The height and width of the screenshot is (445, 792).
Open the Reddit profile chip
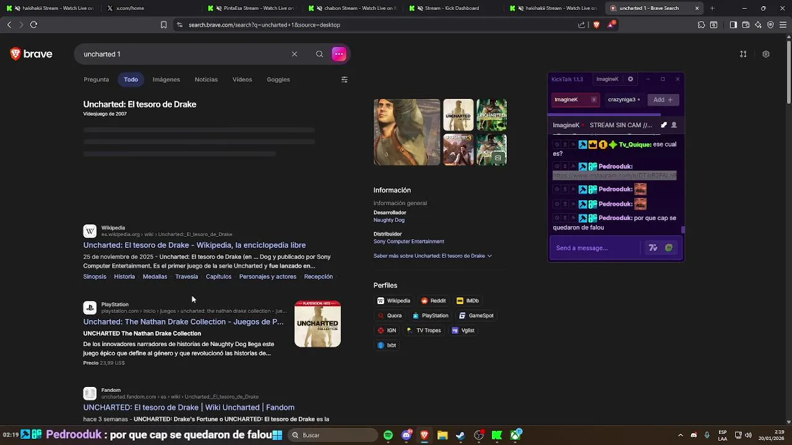click(x=434, y=301)
